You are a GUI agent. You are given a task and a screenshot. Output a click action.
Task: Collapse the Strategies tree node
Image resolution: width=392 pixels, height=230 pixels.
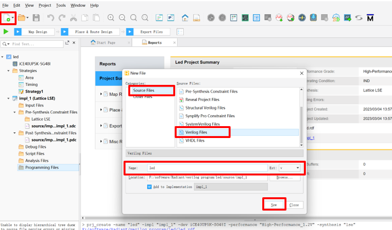pyautogui.click(x=9, y=71)
